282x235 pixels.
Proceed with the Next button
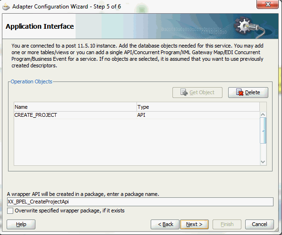[195, 224]
